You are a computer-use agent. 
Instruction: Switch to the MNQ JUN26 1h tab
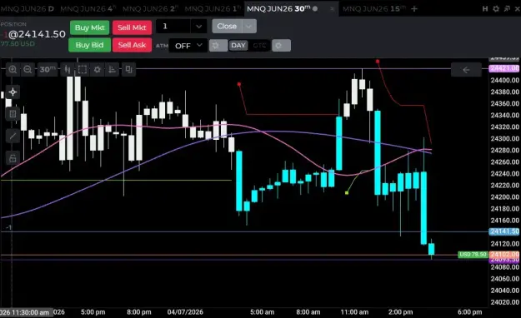click(213, 8)
